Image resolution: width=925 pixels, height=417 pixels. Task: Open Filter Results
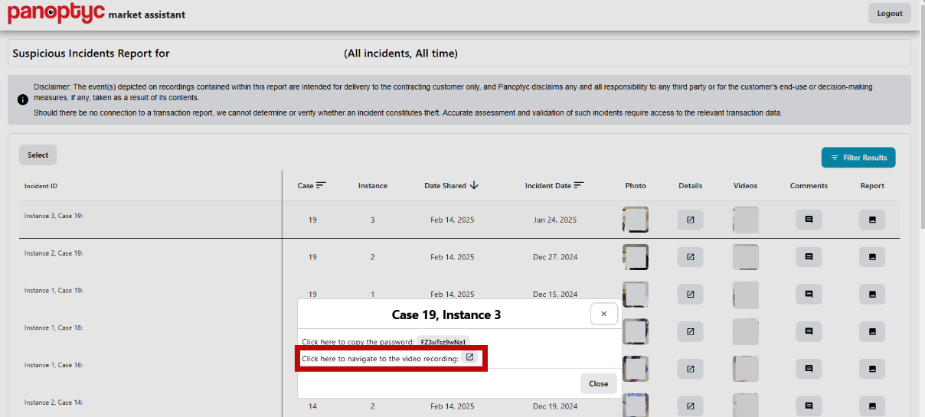coord(858,158)
